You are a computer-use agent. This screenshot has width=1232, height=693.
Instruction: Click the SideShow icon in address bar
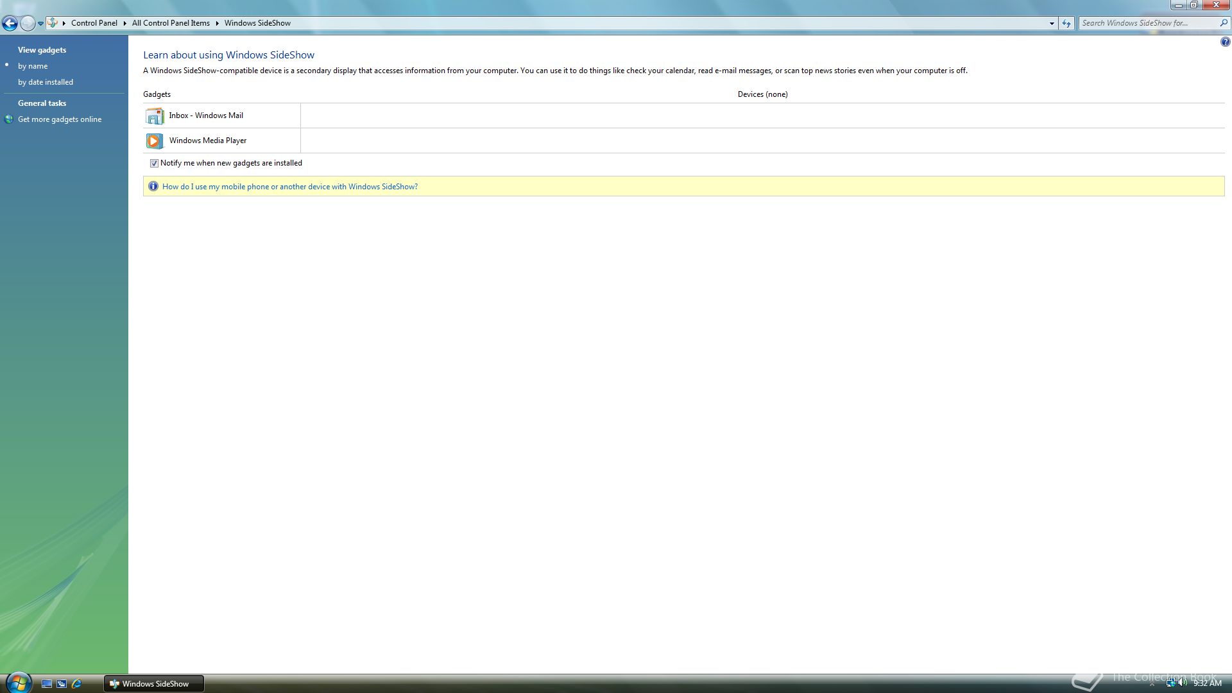(53, 23)
